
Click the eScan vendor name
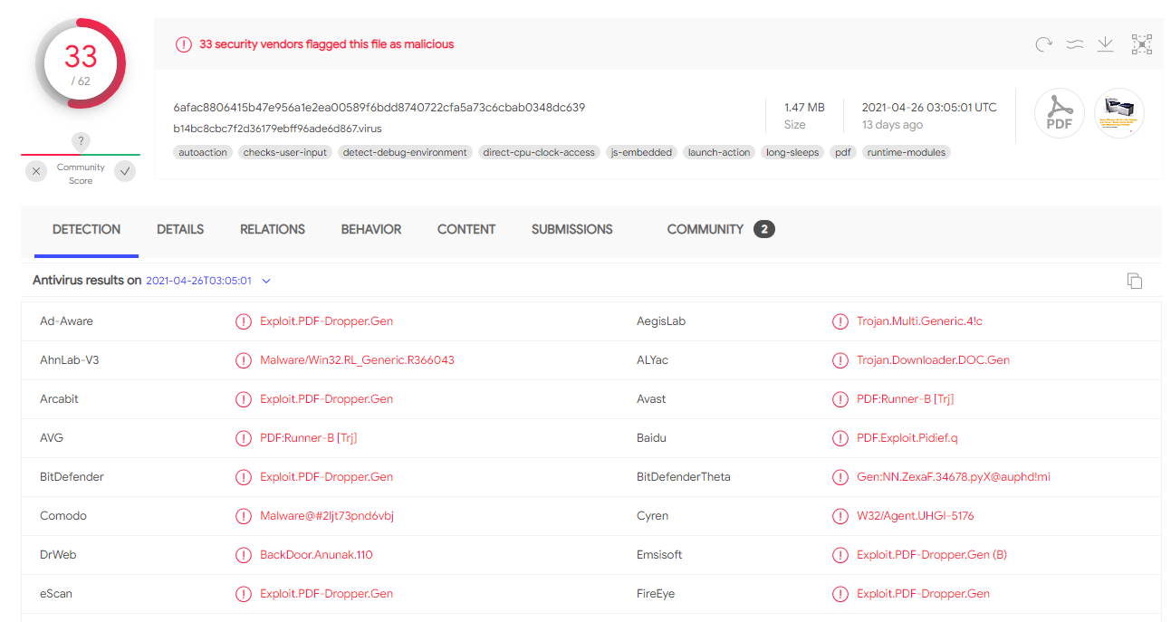[56, 594]
